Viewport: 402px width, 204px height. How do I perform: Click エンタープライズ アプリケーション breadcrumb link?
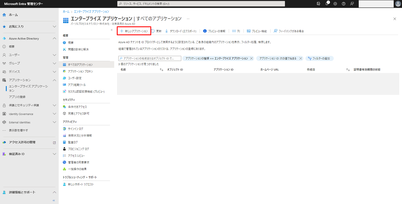[x=92, y=12]
